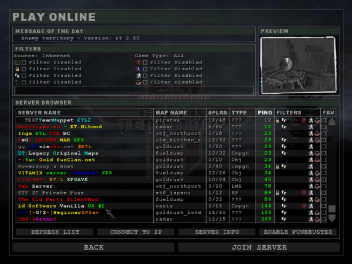Select the FUNCAMP! ET:L XPSAVE server
This screenshot has height=264, width=352.
click(x=171, y=180)
